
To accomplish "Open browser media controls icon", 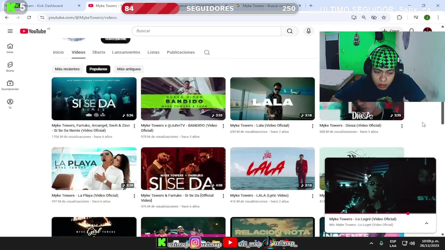I will click(416, 17).
